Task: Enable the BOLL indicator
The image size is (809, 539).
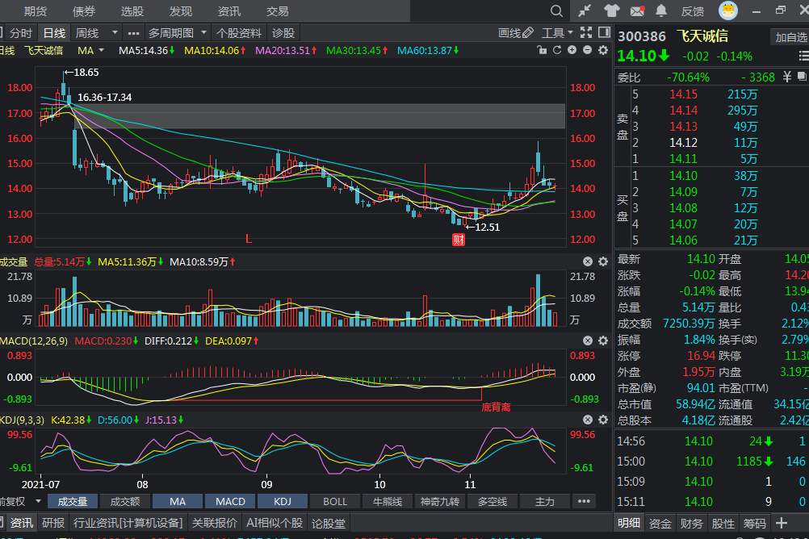Action: tap(335, 502)
